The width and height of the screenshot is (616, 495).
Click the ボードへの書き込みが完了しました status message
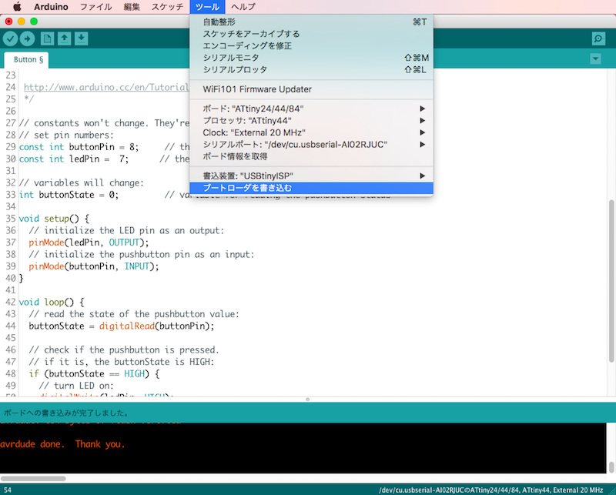click(x=66, y=413)
